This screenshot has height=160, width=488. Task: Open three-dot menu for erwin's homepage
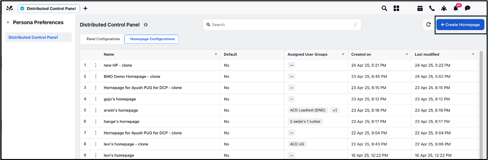click(96, 110)
